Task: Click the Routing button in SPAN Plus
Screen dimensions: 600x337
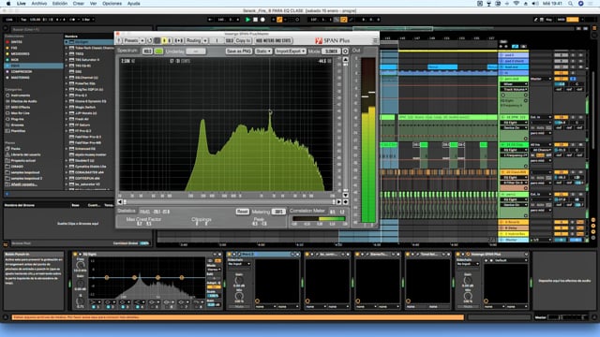Action: (x=193, y=40)
